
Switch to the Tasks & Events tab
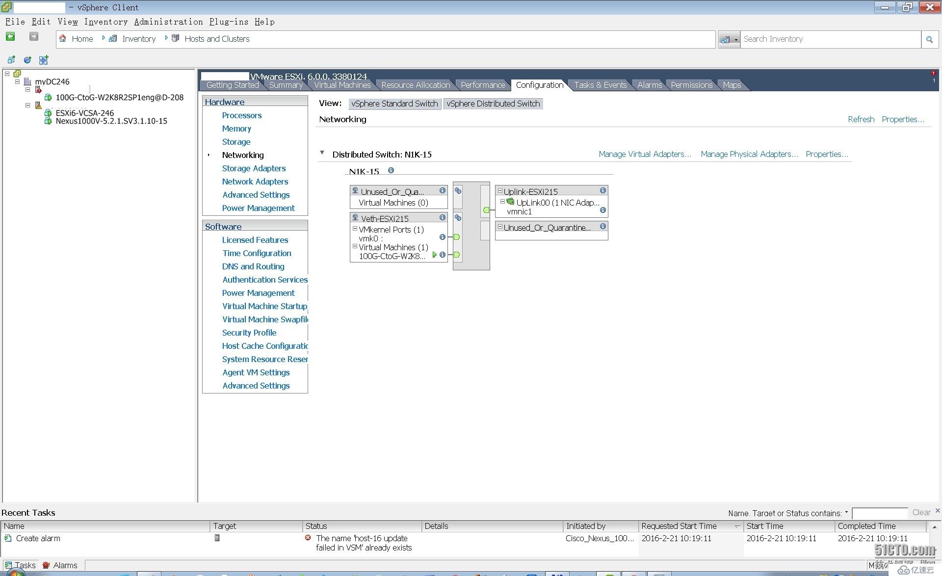coord(601,85)
